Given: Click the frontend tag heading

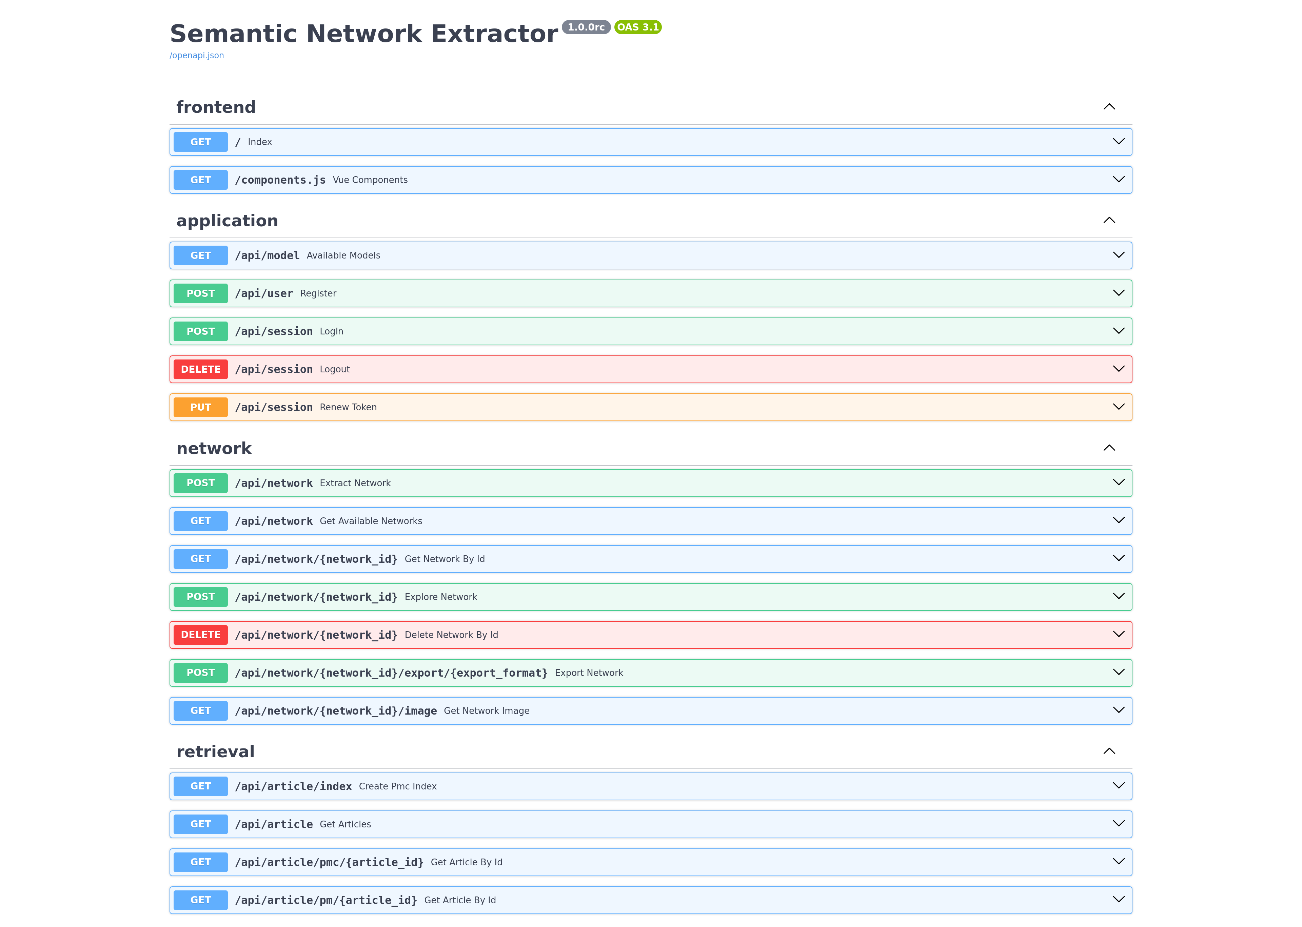Looking at the screenshot, I should click(216, 107).
